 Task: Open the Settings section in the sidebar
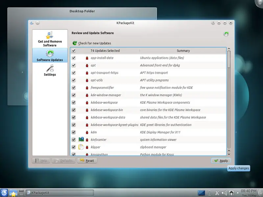(50, 70)
